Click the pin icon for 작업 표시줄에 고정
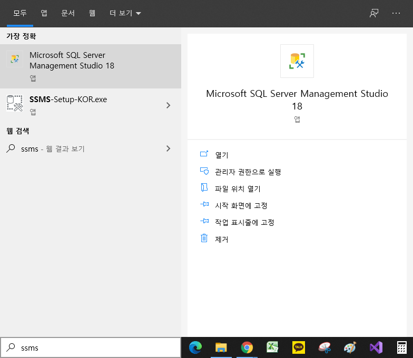Image resolution: width=413 pixels, height=358 pixels. click(x=204, y=221)
